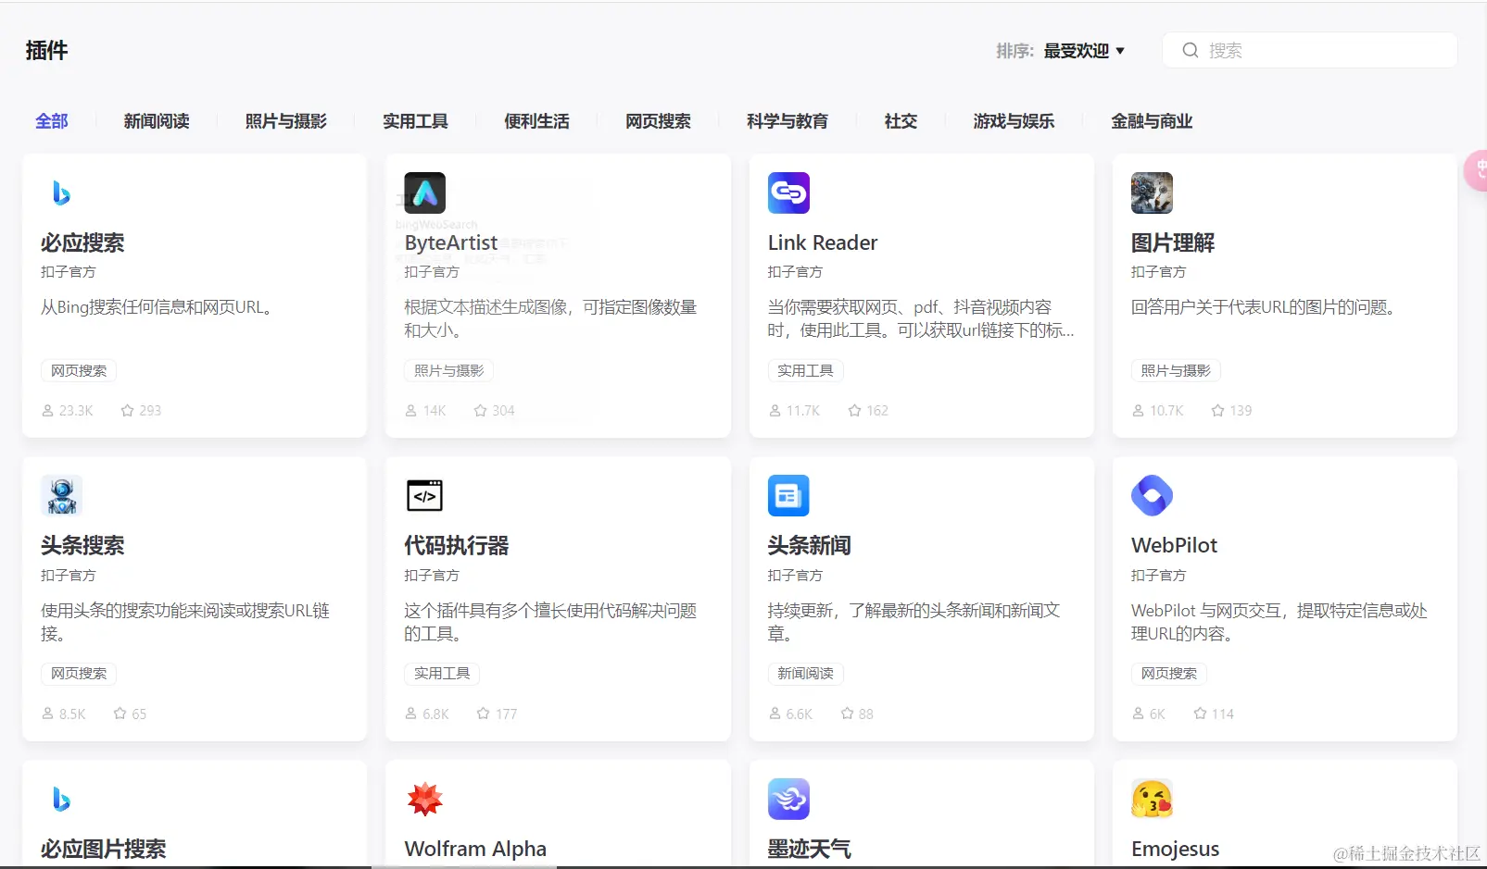1487x869 pixels.
Task: Click the Emojesus kissing emoji icon
Action: pyautogui.click(x=1152, y=799)
